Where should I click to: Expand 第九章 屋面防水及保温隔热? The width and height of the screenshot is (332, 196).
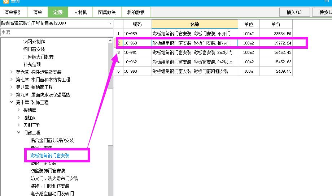12,95
